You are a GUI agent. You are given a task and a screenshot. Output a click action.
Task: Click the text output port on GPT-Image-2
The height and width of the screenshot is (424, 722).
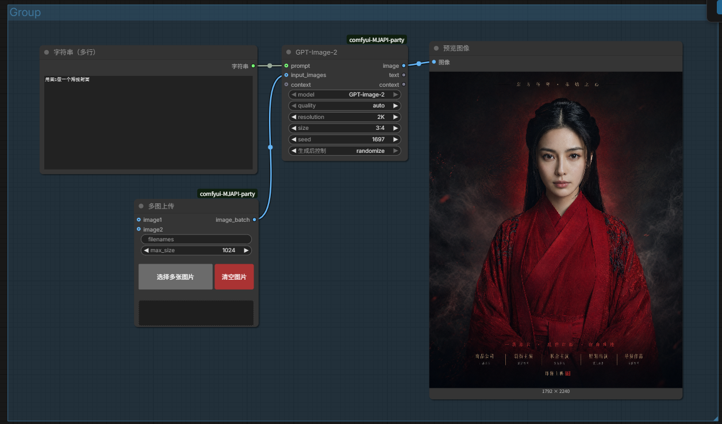[x=404, y=75]
